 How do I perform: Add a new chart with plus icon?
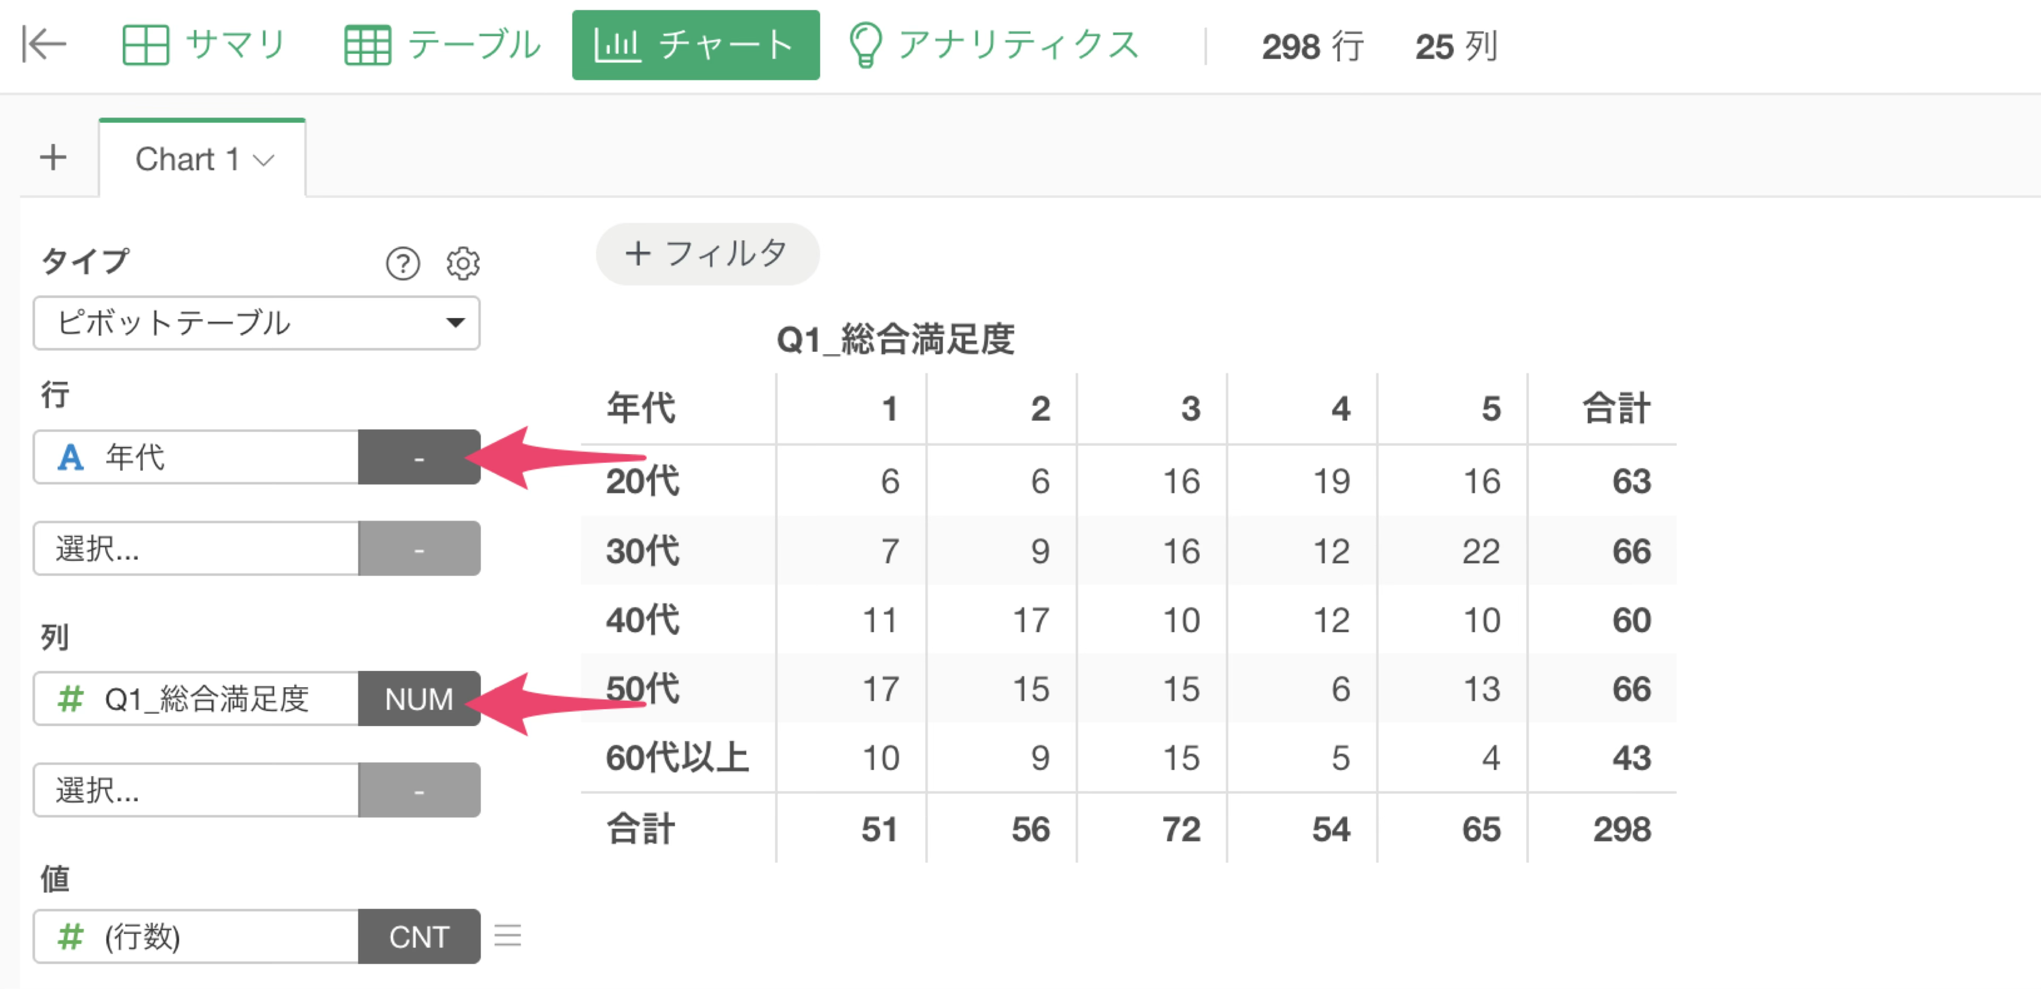[53, 157]
